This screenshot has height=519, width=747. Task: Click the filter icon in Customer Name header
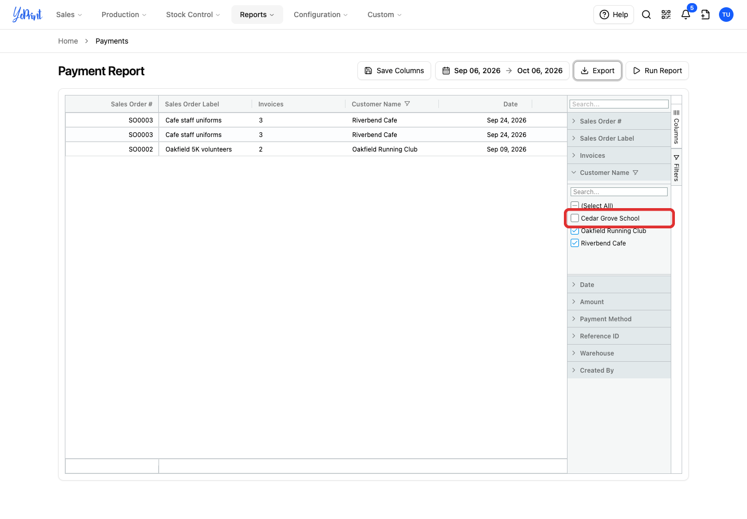click(407, 104)
